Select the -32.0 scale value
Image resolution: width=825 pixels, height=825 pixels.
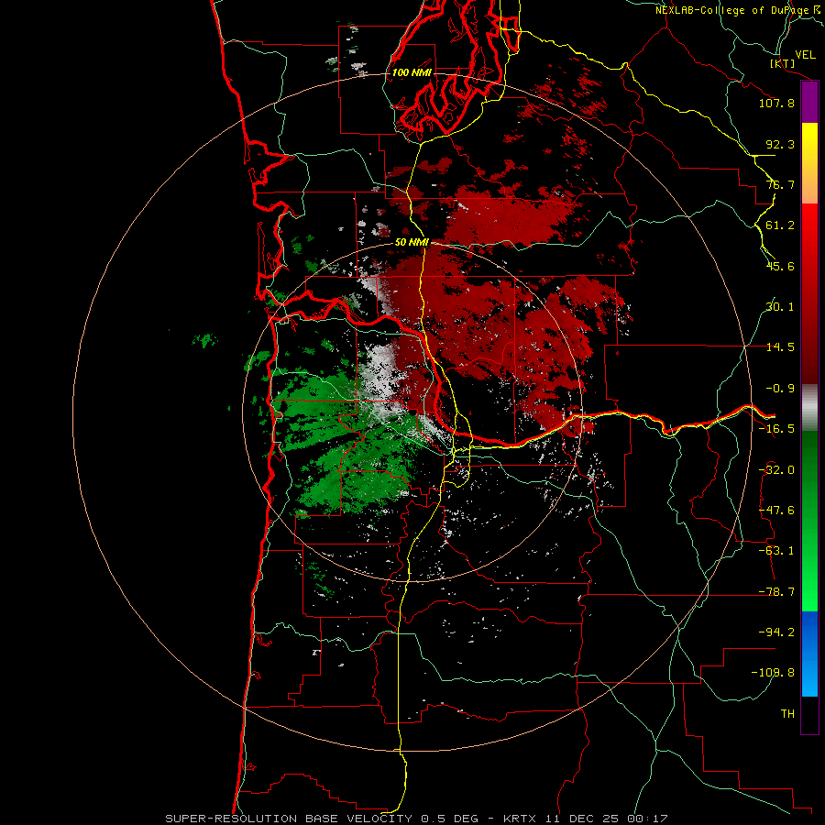pyautogui.click(x=776, y=470)
